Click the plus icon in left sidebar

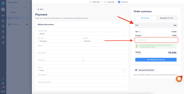3,79
